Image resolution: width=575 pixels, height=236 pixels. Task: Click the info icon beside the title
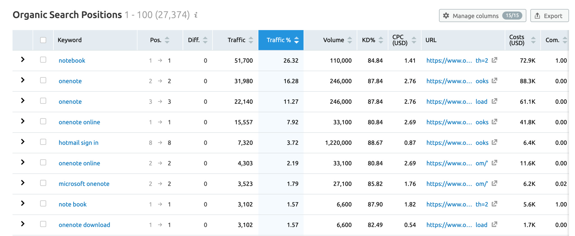[196, 15]
